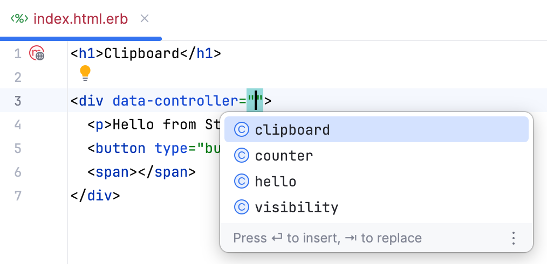Viewport: 547px width, 264px height.
Task: Click the class icon beside hello suggestion
Action: tap(242, 181)
